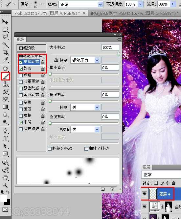Select the 3D Rotate tool
The height and width of the screenshot is (219, 181).
click(5, 162)
